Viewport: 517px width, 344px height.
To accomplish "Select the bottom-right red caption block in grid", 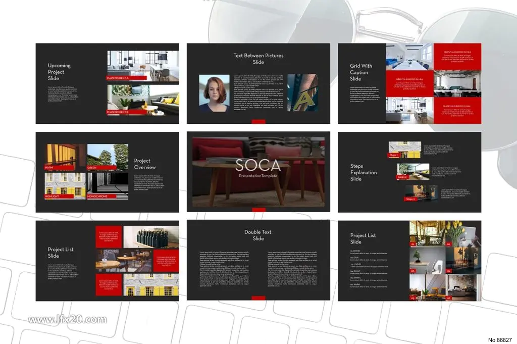I will click(457, 111).
